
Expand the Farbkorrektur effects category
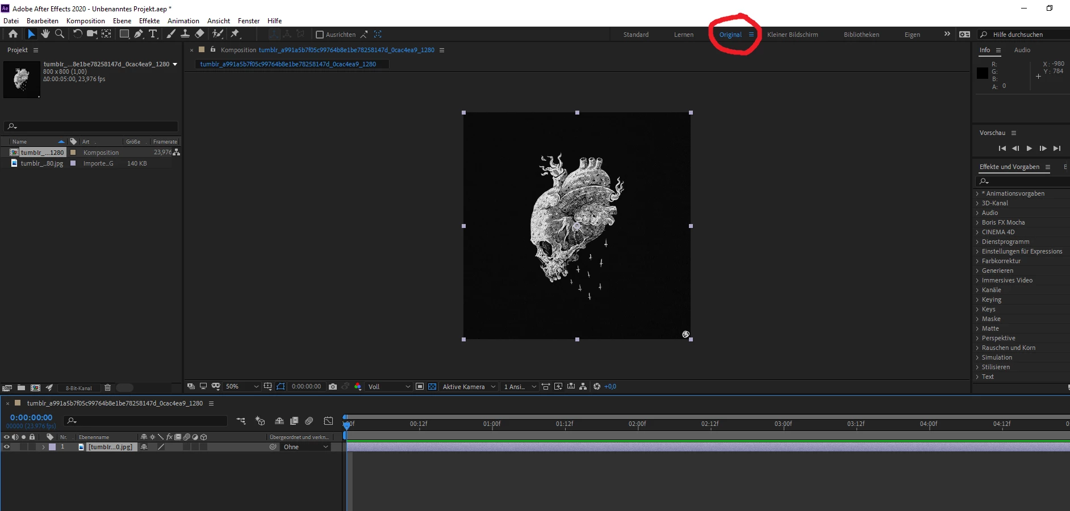977,261
